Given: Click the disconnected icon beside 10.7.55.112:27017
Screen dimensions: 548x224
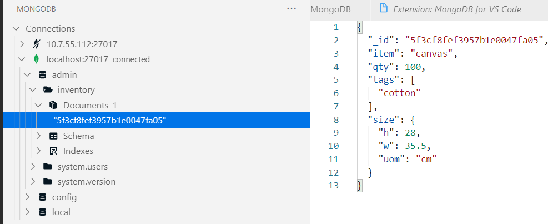Looking at the screenshot, I should (x=36, y=44).
